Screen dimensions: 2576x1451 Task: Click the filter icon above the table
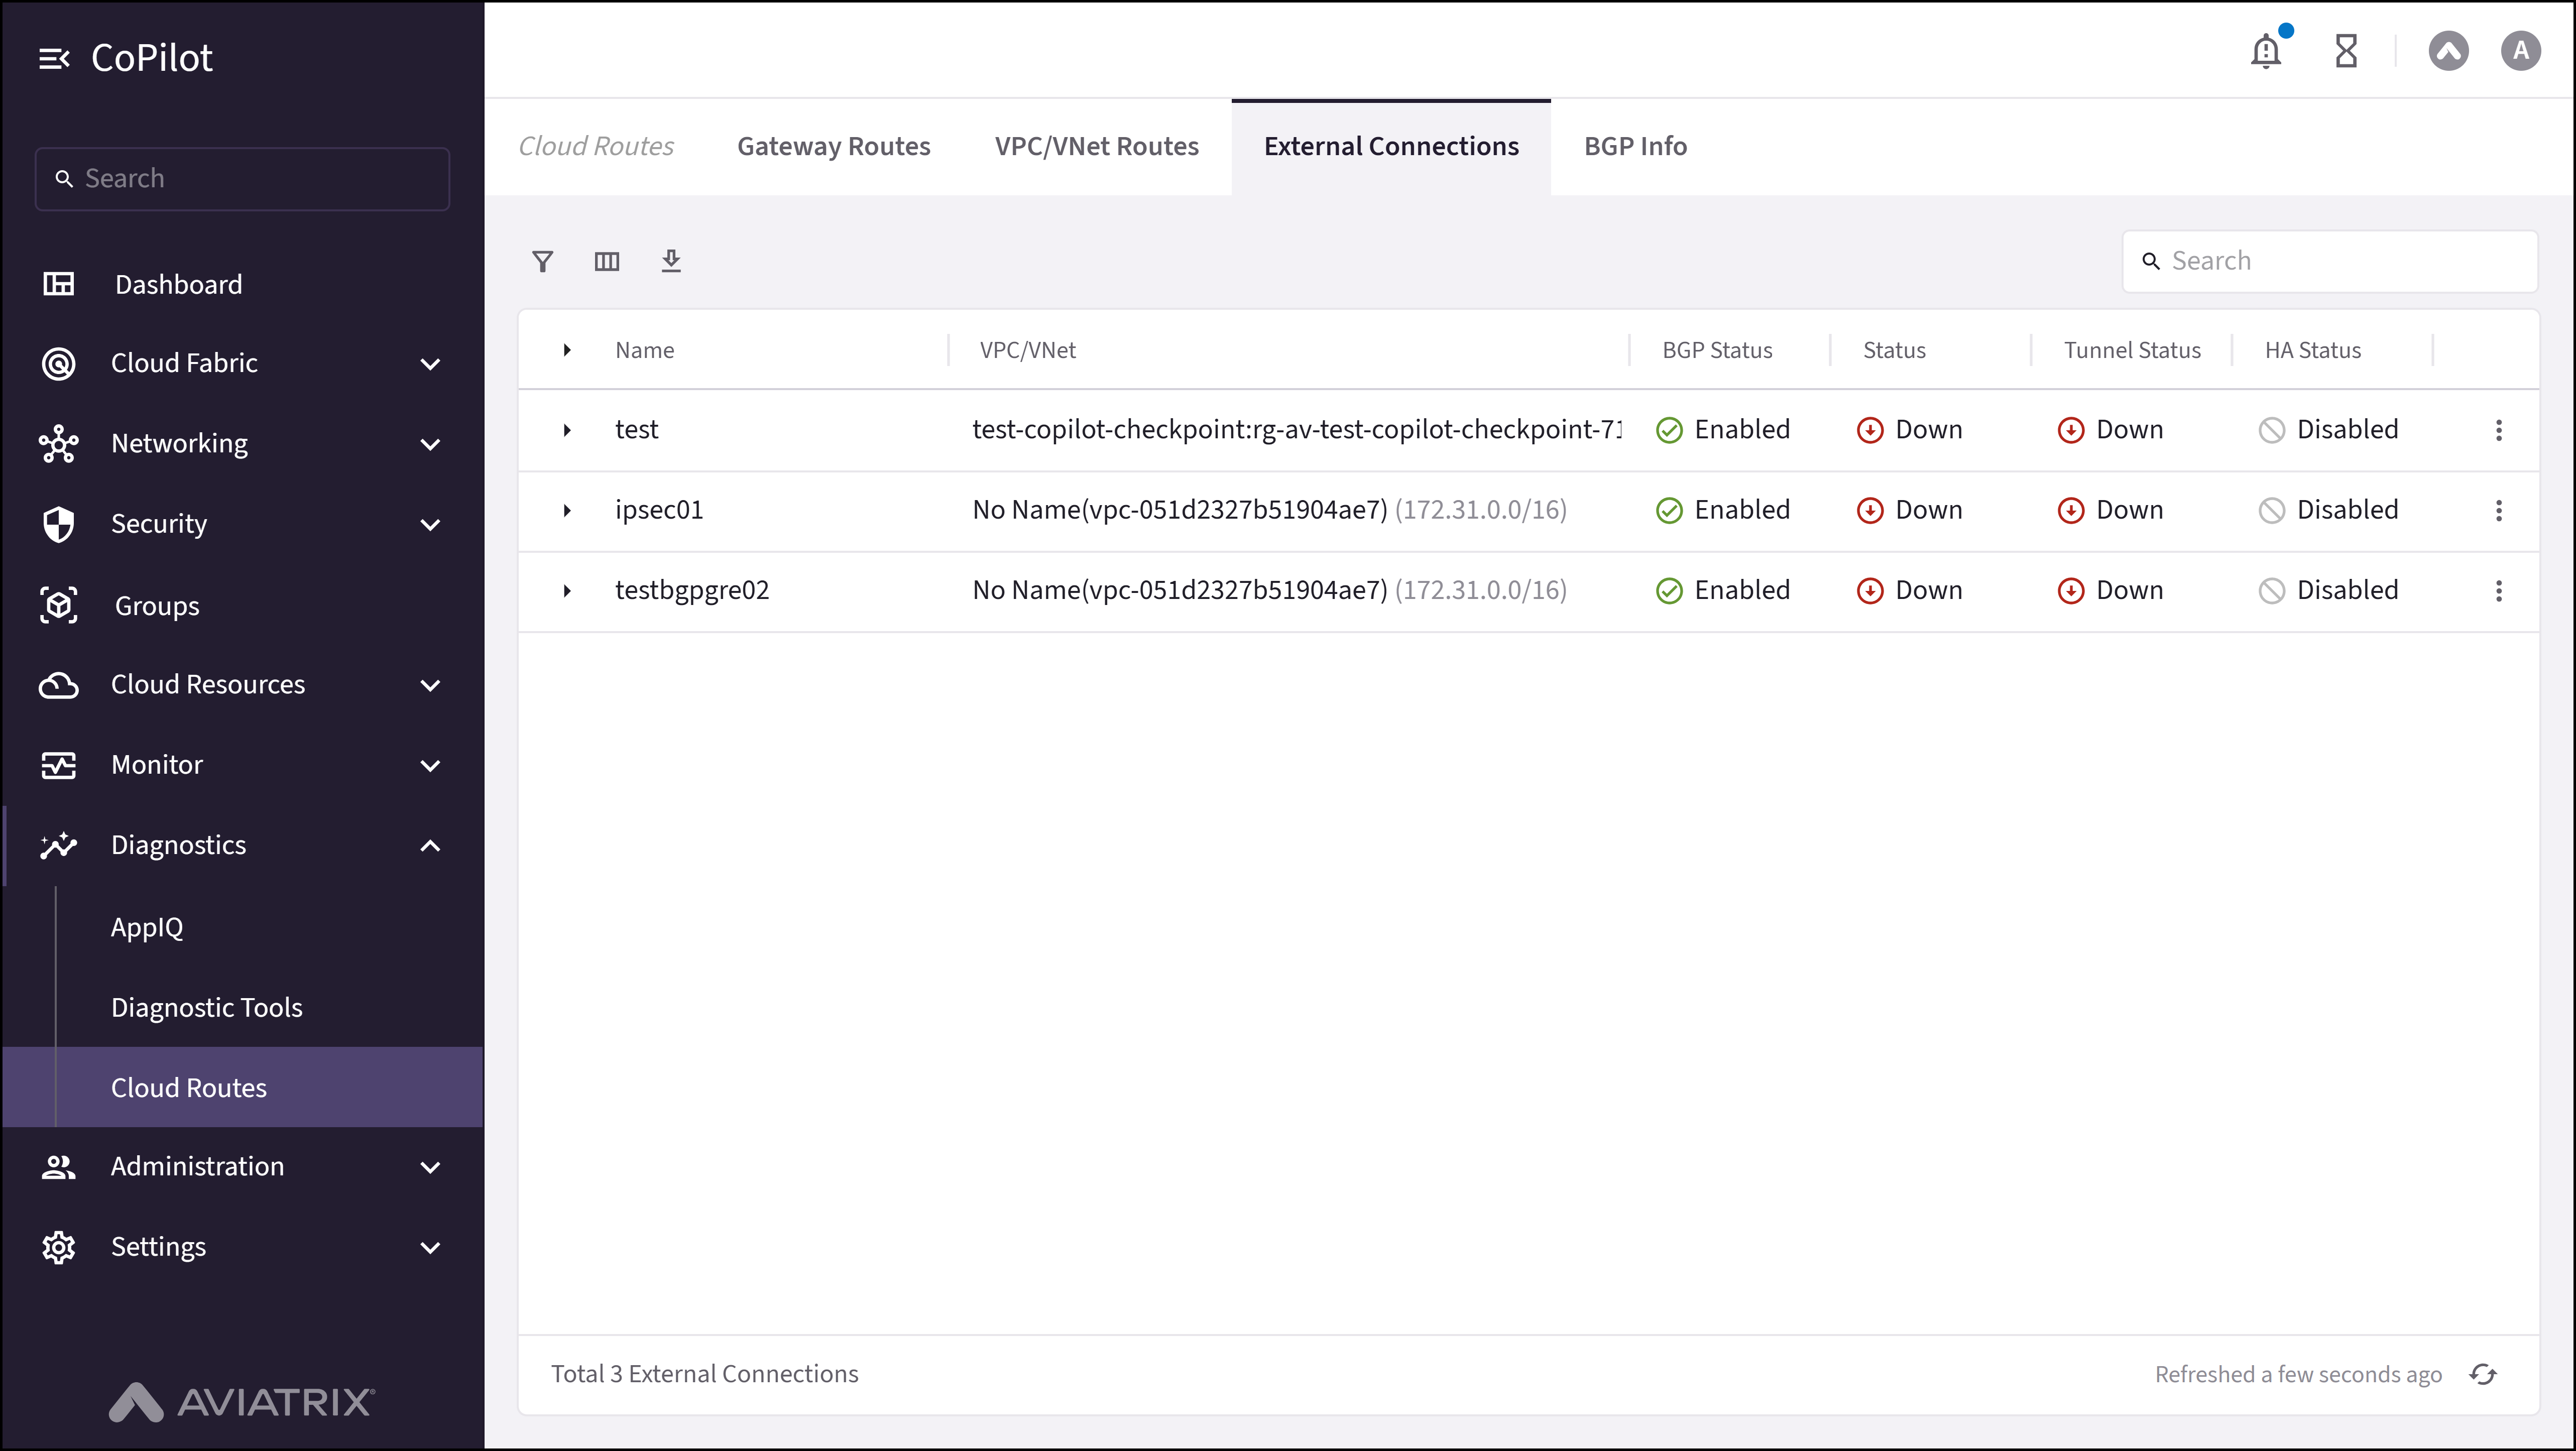coord(543,261)
